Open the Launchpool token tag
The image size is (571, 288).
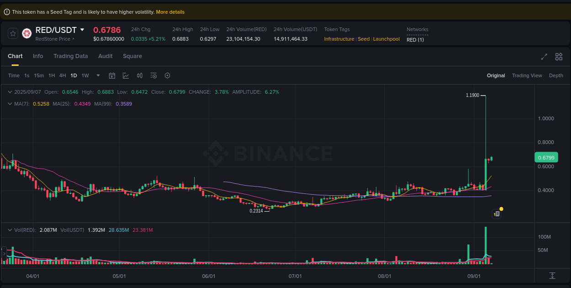[x=386, y=39]
